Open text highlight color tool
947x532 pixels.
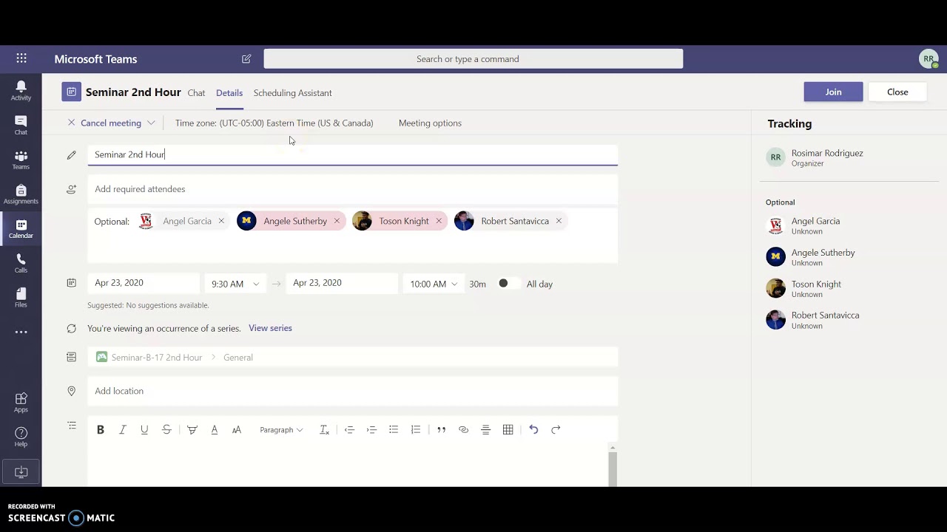click(x=192, y=429)
